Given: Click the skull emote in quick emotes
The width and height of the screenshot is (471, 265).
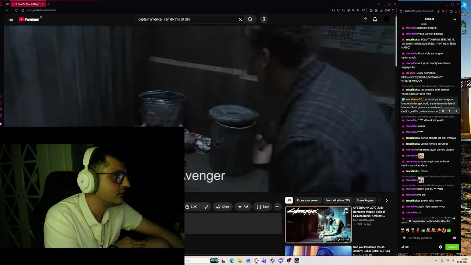Looking at the screenshot, I should click(408, 230).
